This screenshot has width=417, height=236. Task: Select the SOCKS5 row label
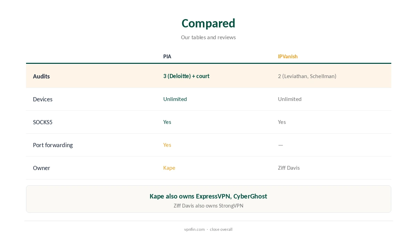[43, 122]
